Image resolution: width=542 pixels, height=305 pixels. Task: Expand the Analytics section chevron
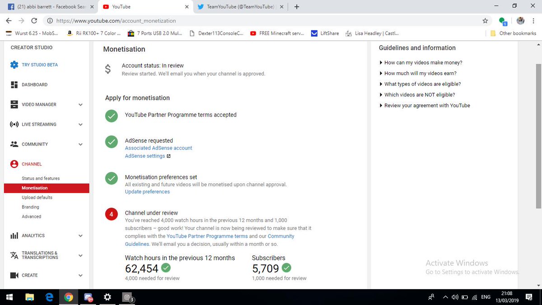pos(80,236)
